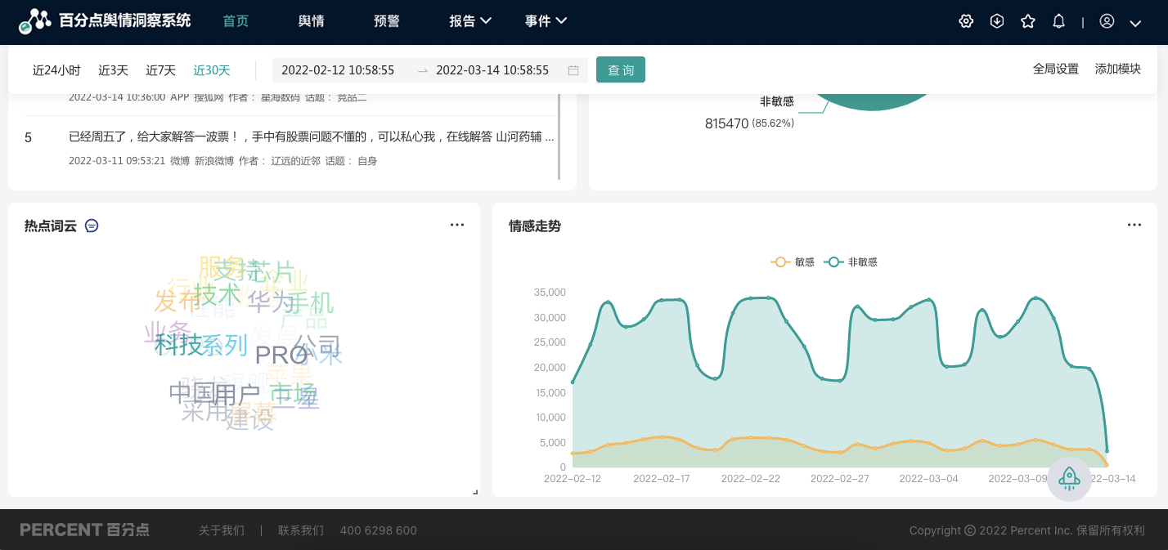Screen dimensions: 1168x550
Task: Select the 近7天 time range
Action: (x=161, y=70)
